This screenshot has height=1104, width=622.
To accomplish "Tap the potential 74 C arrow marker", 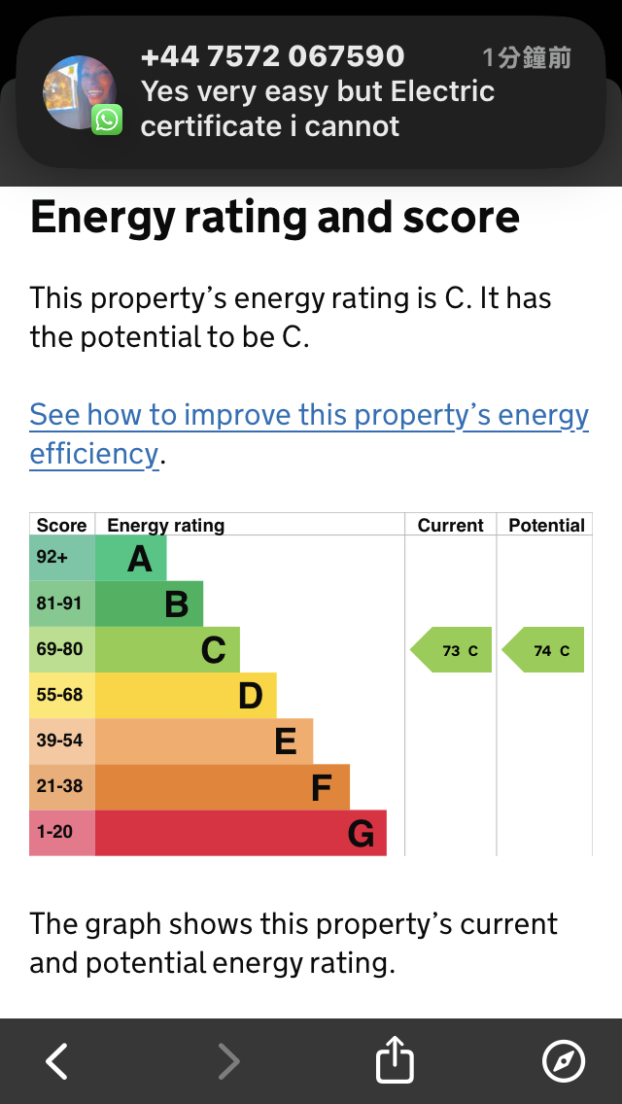I will [x=545, y=650].
